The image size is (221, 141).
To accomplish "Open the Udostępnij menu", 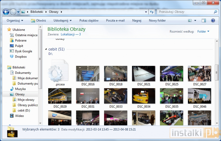I will pyautogui.click(x=63, y=20).
